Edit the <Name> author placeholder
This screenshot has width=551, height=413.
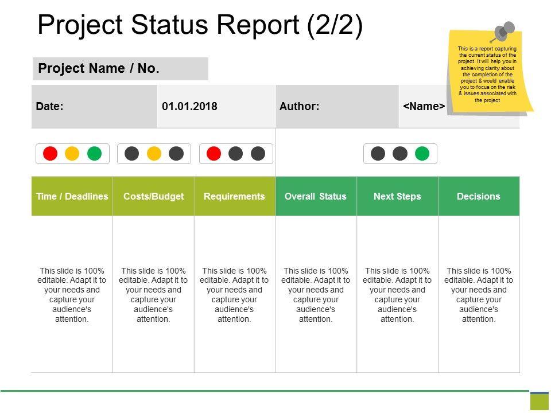[424, 107]
